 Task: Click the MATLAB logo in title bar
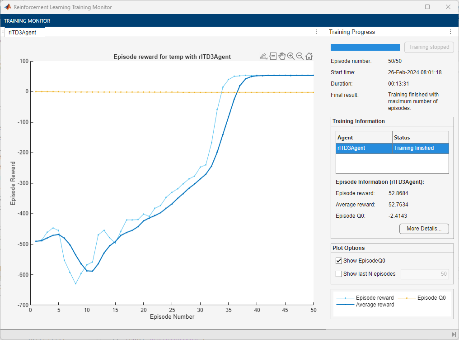8,7
